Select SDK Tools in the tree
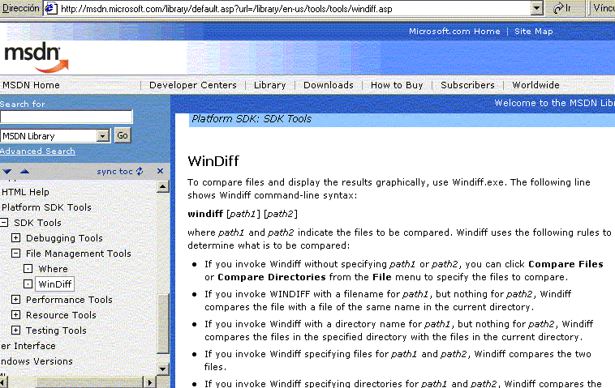 pyautogui.click(x=37, y=223)
